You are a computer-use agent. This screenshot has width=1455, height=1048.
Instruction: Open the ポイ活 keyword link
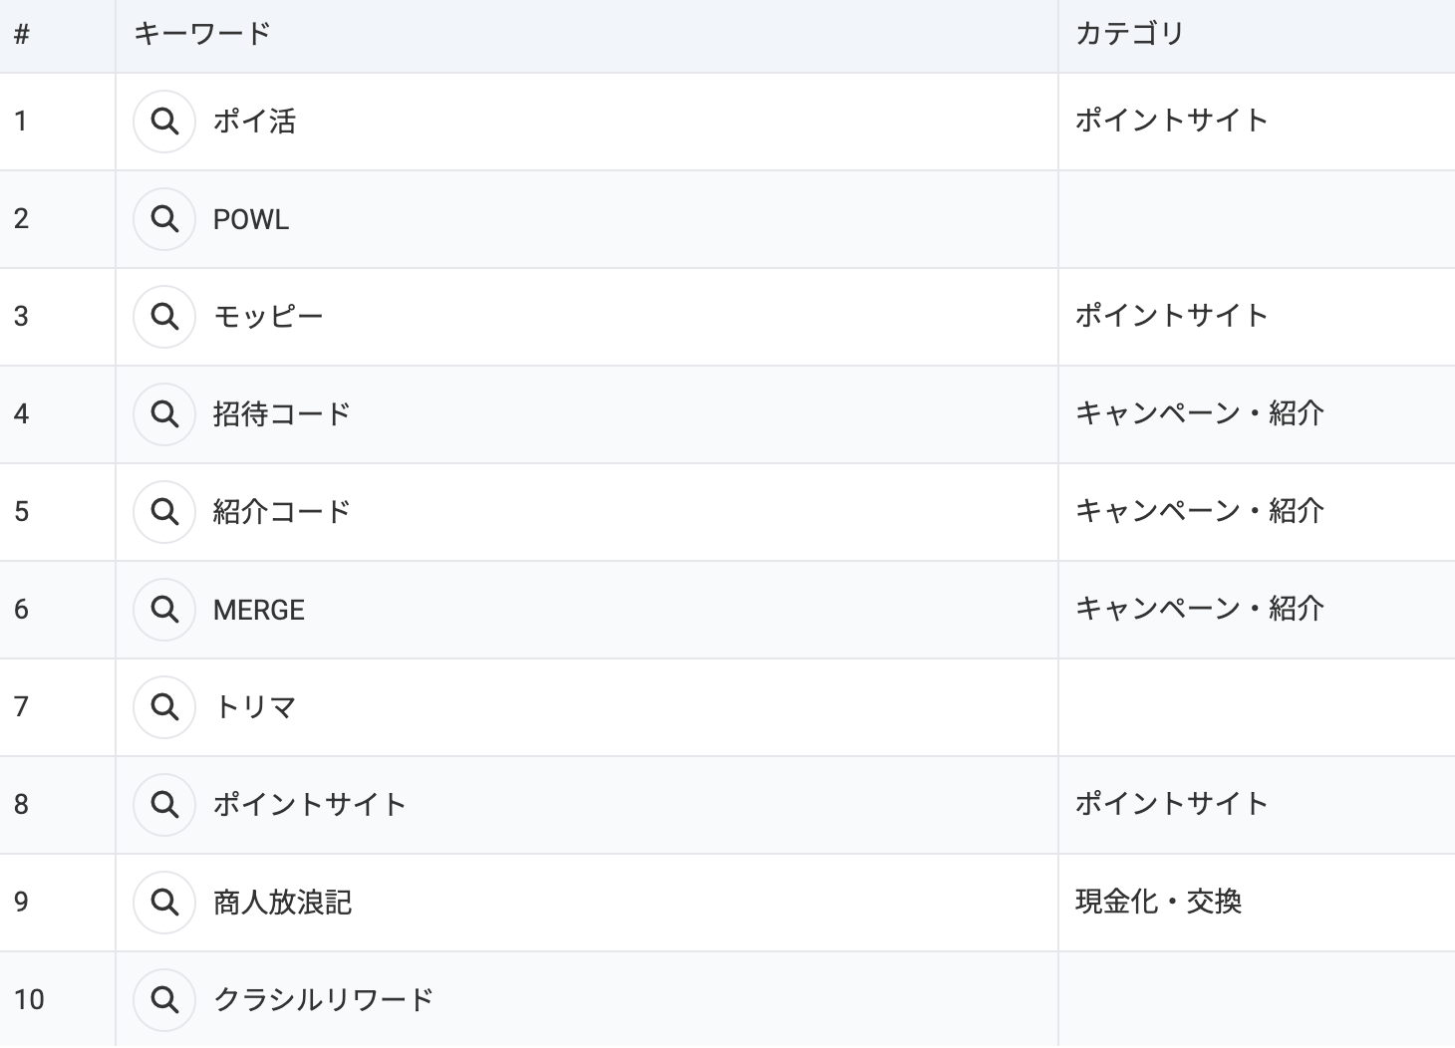pos(255,122)
